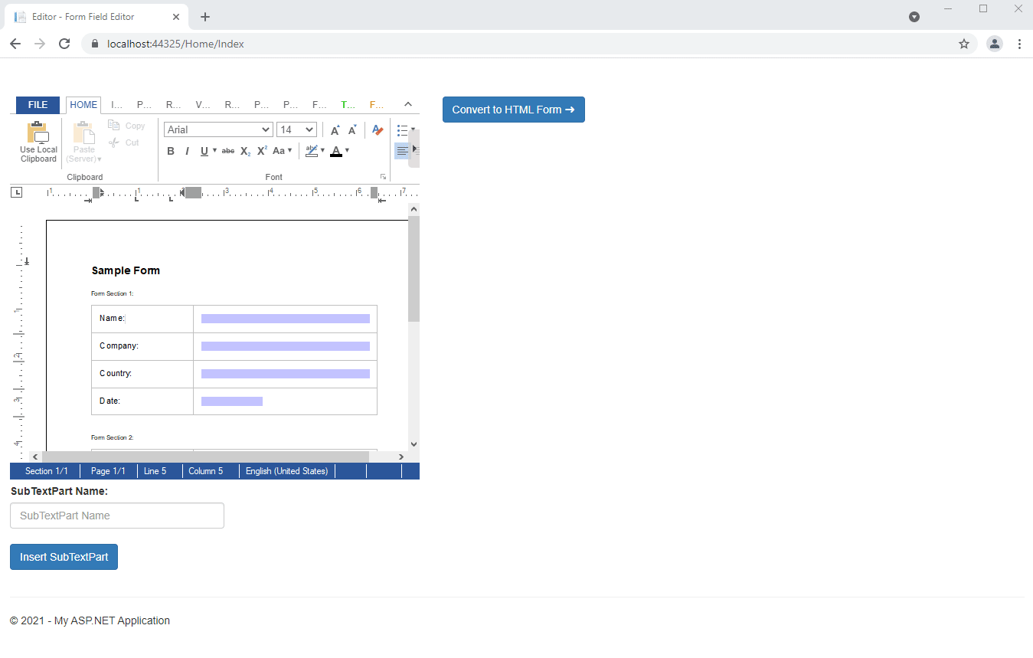Viewport: 1033px width, 658px height.
Task: Click the SubTextPart Name input field
Action: 117,516
